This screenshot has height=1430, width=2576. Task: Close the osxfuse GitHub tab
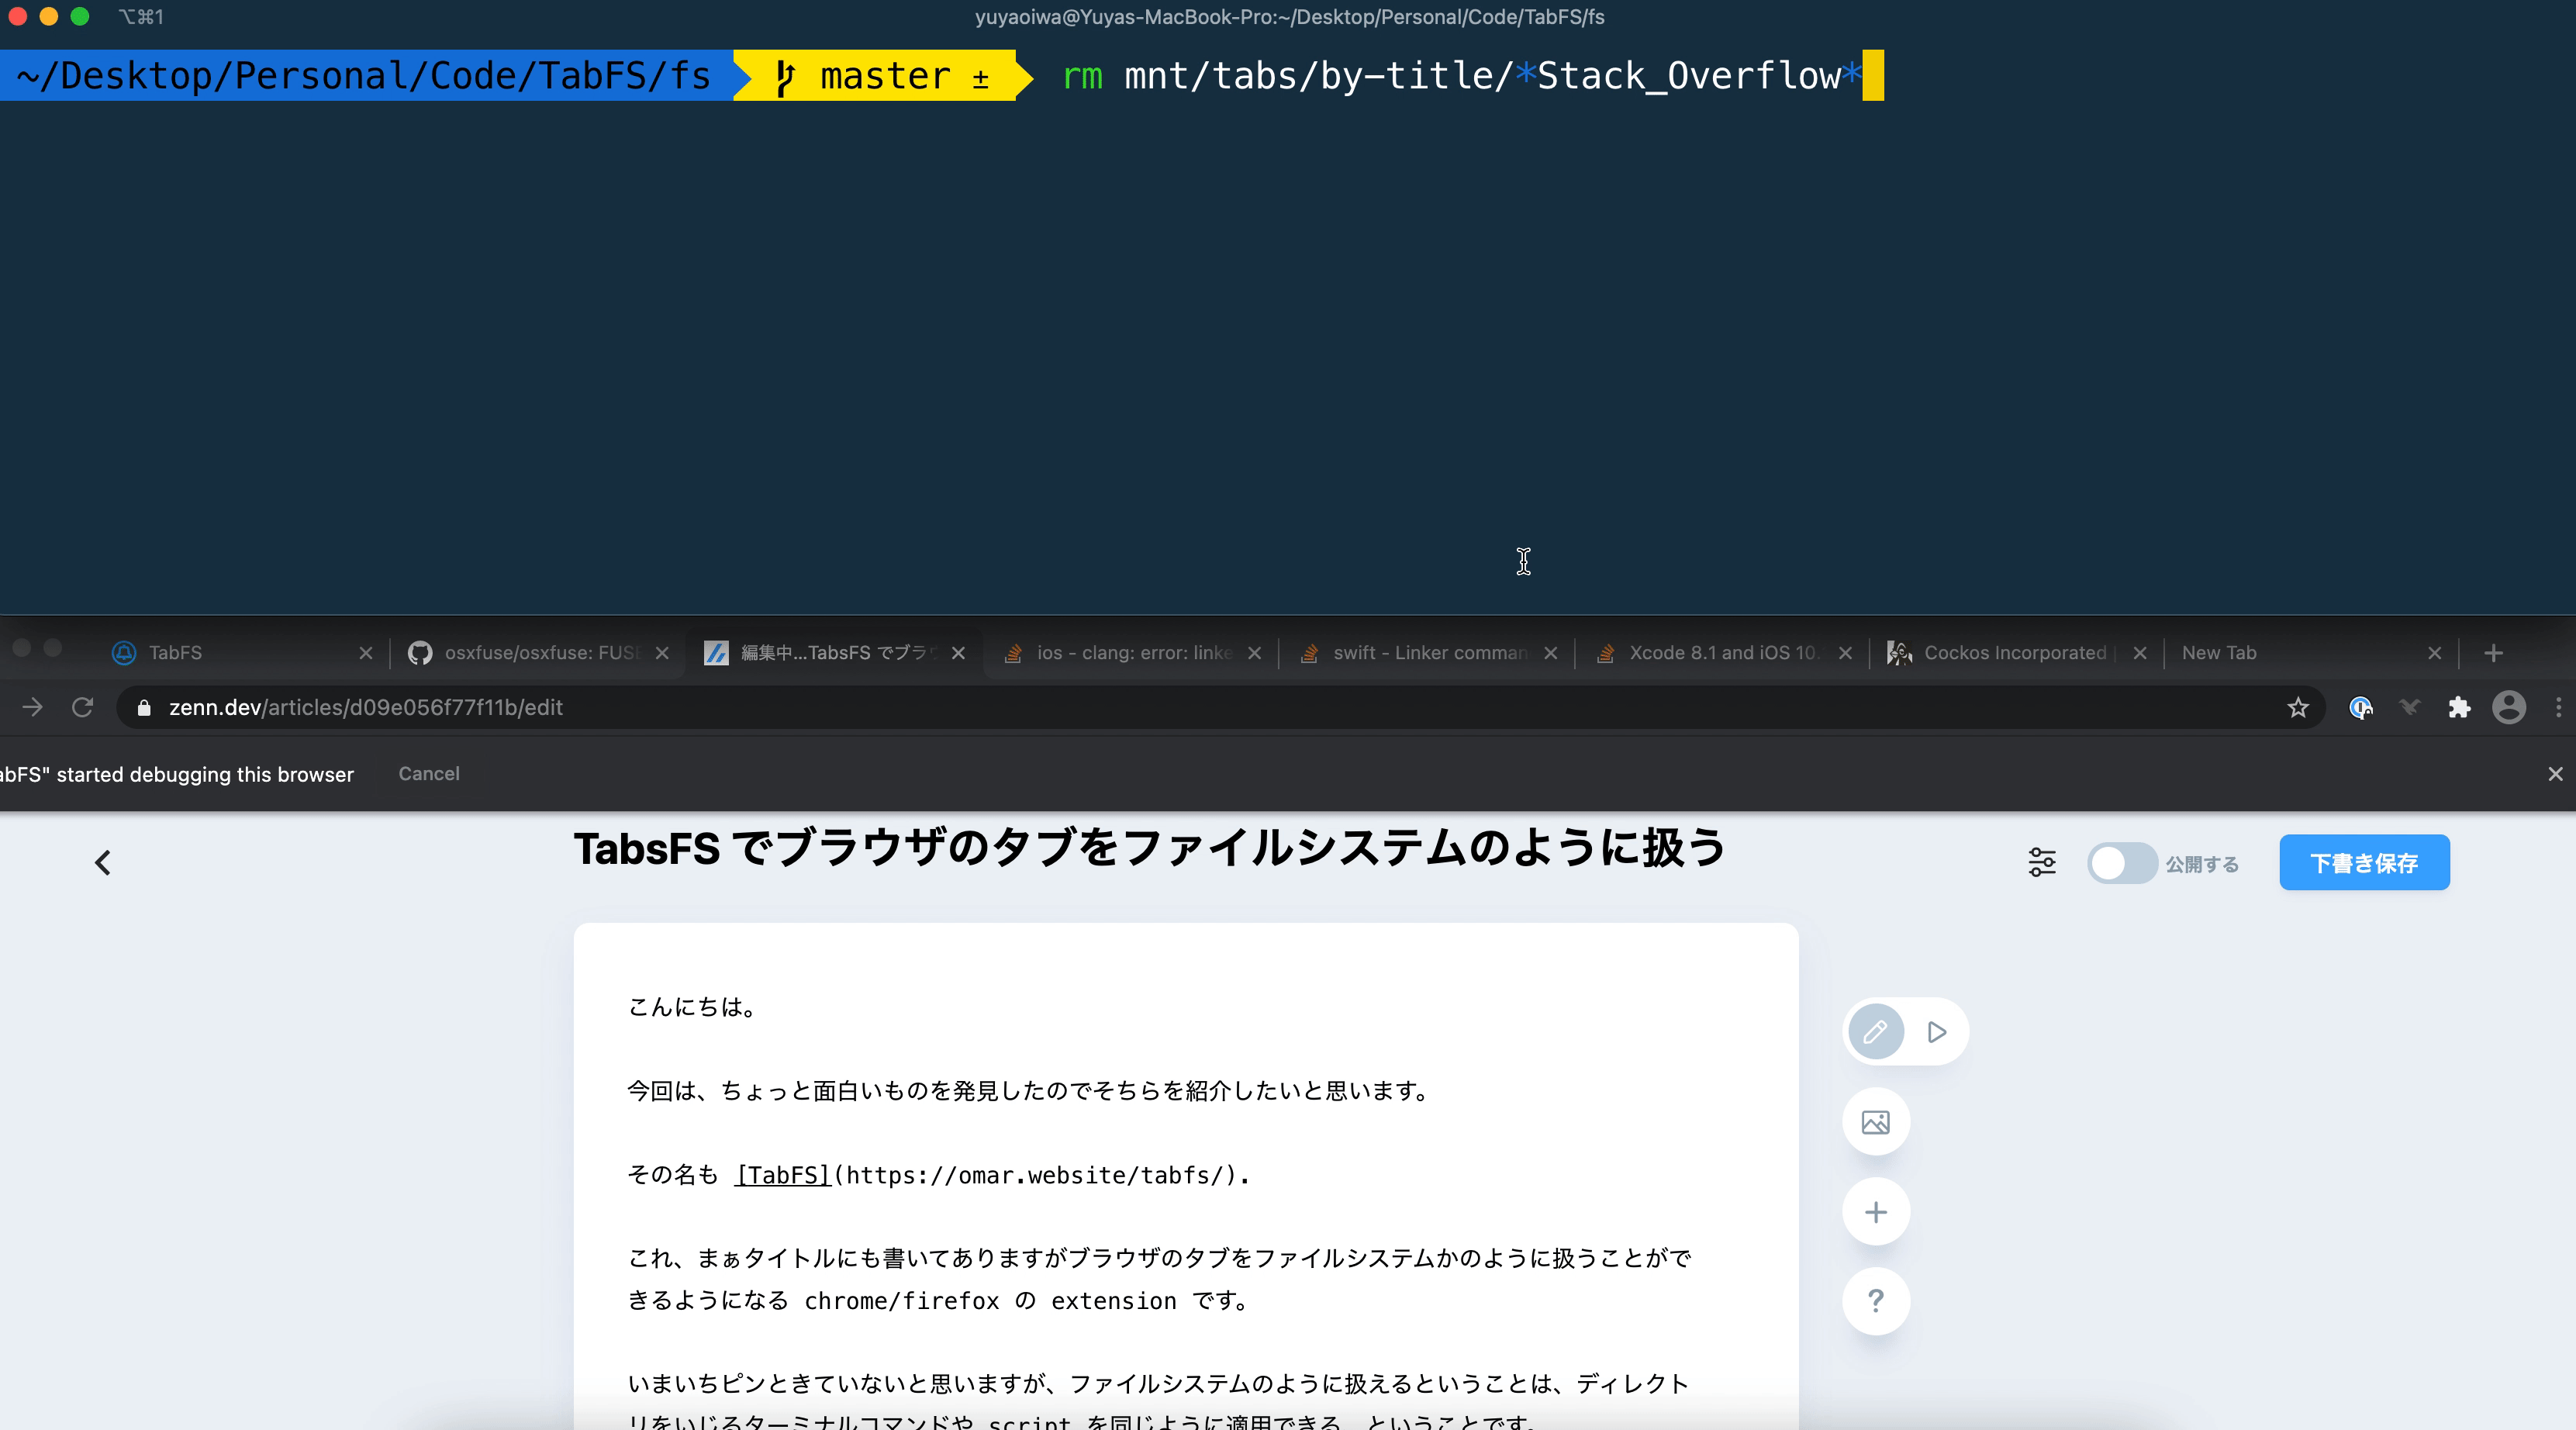pos(662,653)
